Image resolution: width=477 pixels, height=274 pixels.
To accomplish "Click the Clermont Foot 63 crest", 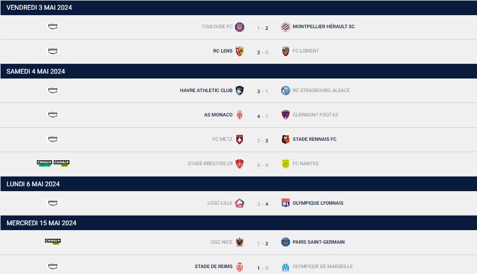I will (286, 115).
